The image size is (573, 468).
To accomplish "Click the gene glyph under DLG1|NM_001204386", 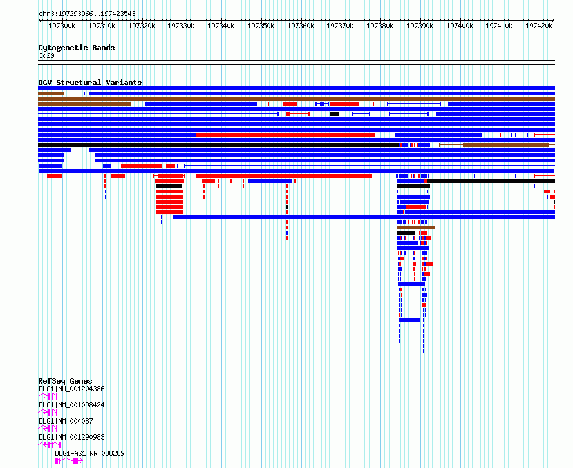I will coord(48,396).
